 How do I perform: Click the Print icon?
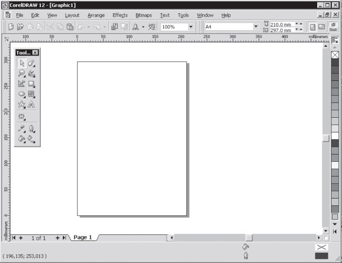(x=40, y=27)
